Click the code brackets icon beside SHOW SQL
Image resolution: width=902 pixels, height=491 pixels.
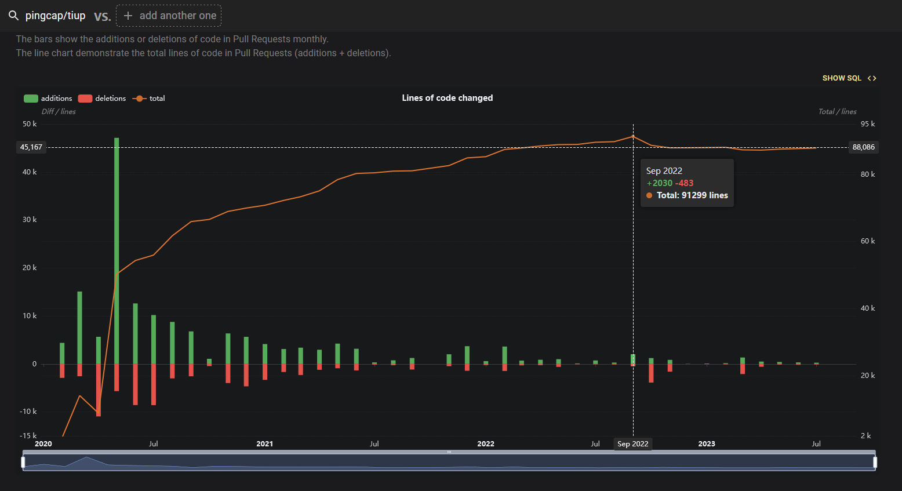point(872,78)
